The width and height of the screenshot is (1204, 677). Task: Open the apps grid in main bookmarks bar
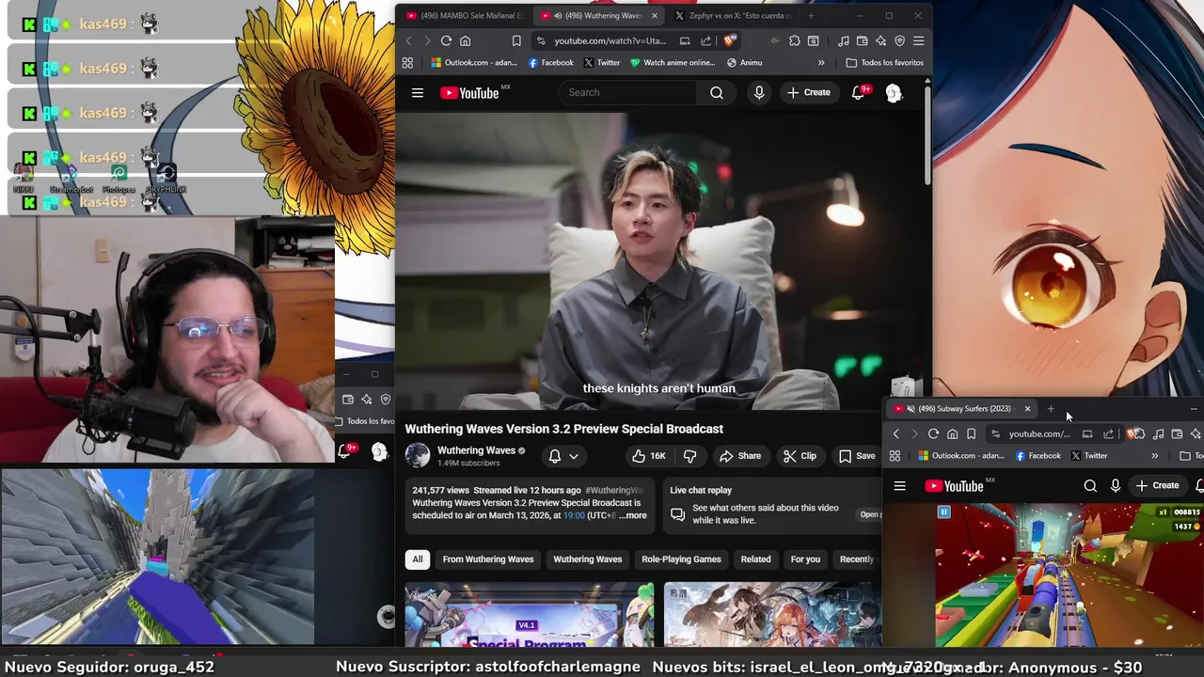coord(407,63)
